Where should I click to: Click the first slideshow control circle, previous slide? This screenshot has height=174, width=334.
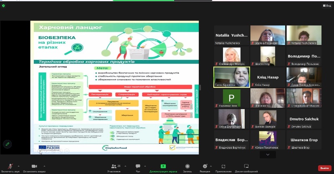point(34,151)
